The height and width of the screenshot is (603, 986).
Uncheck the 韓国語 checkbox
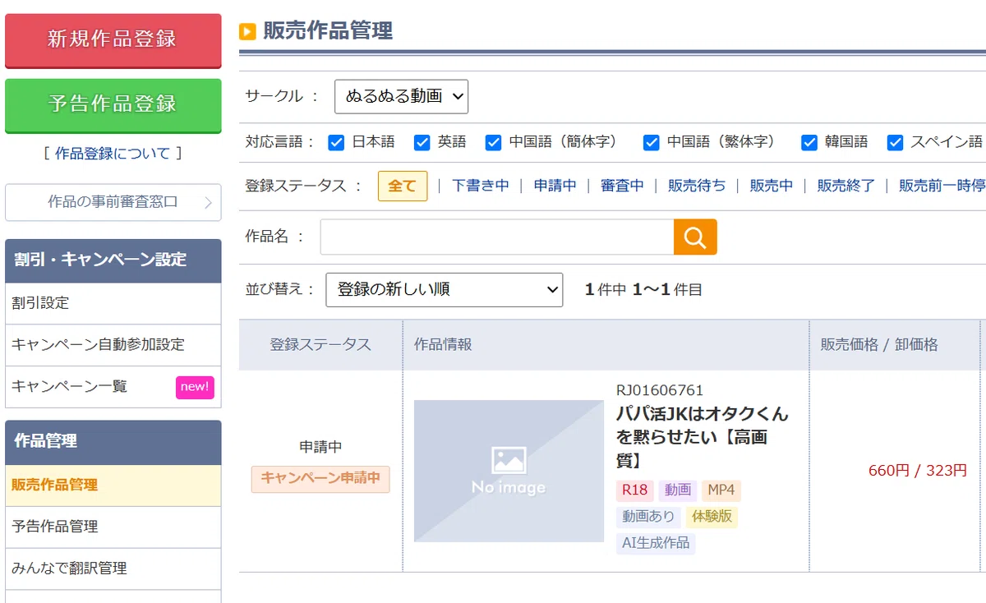[x=809, y=142]
